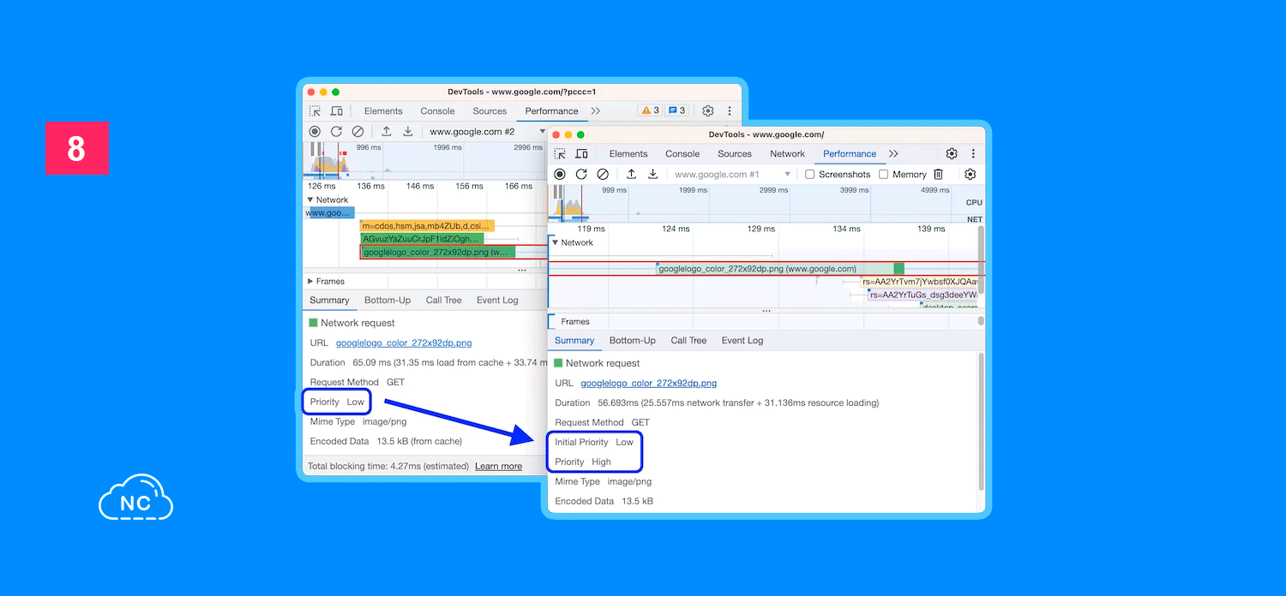Open Event Log tab in front window
Image resolution: width=1286 pixels, height=596 pixels.
[x=742, y=341]
